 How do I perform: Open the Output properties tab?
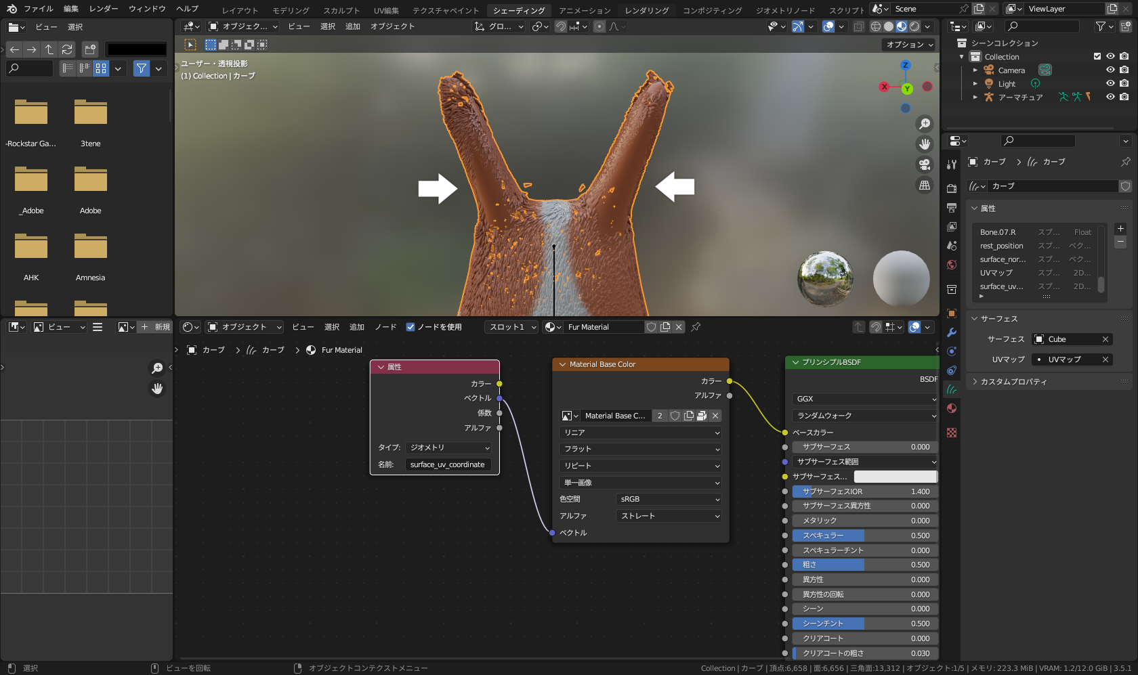(952, 207)
